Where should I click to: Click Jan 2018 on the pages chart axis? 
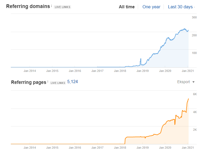tap(120, 147)
